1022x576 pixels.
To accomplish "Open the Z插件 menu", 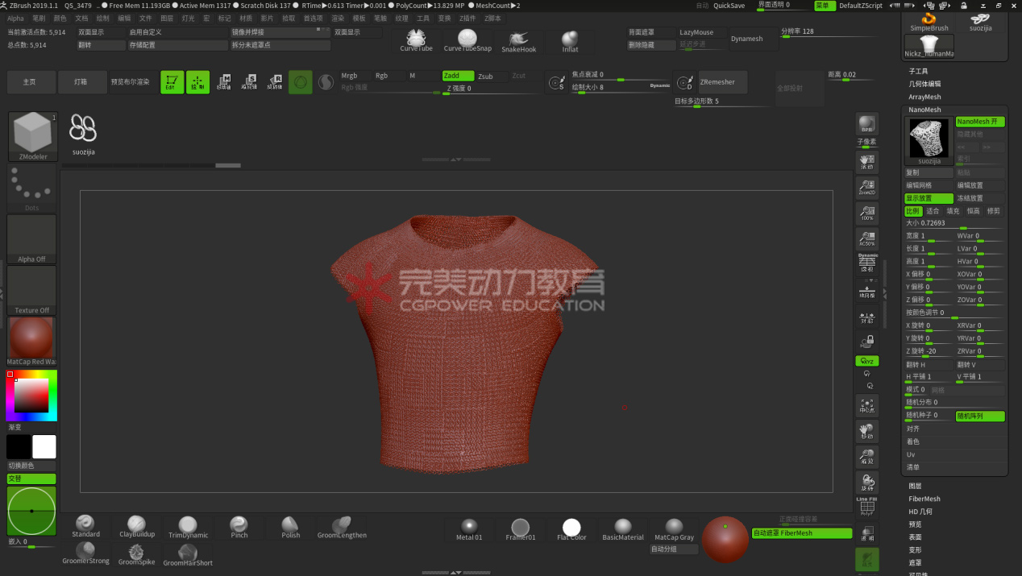I will coord(467,18).
